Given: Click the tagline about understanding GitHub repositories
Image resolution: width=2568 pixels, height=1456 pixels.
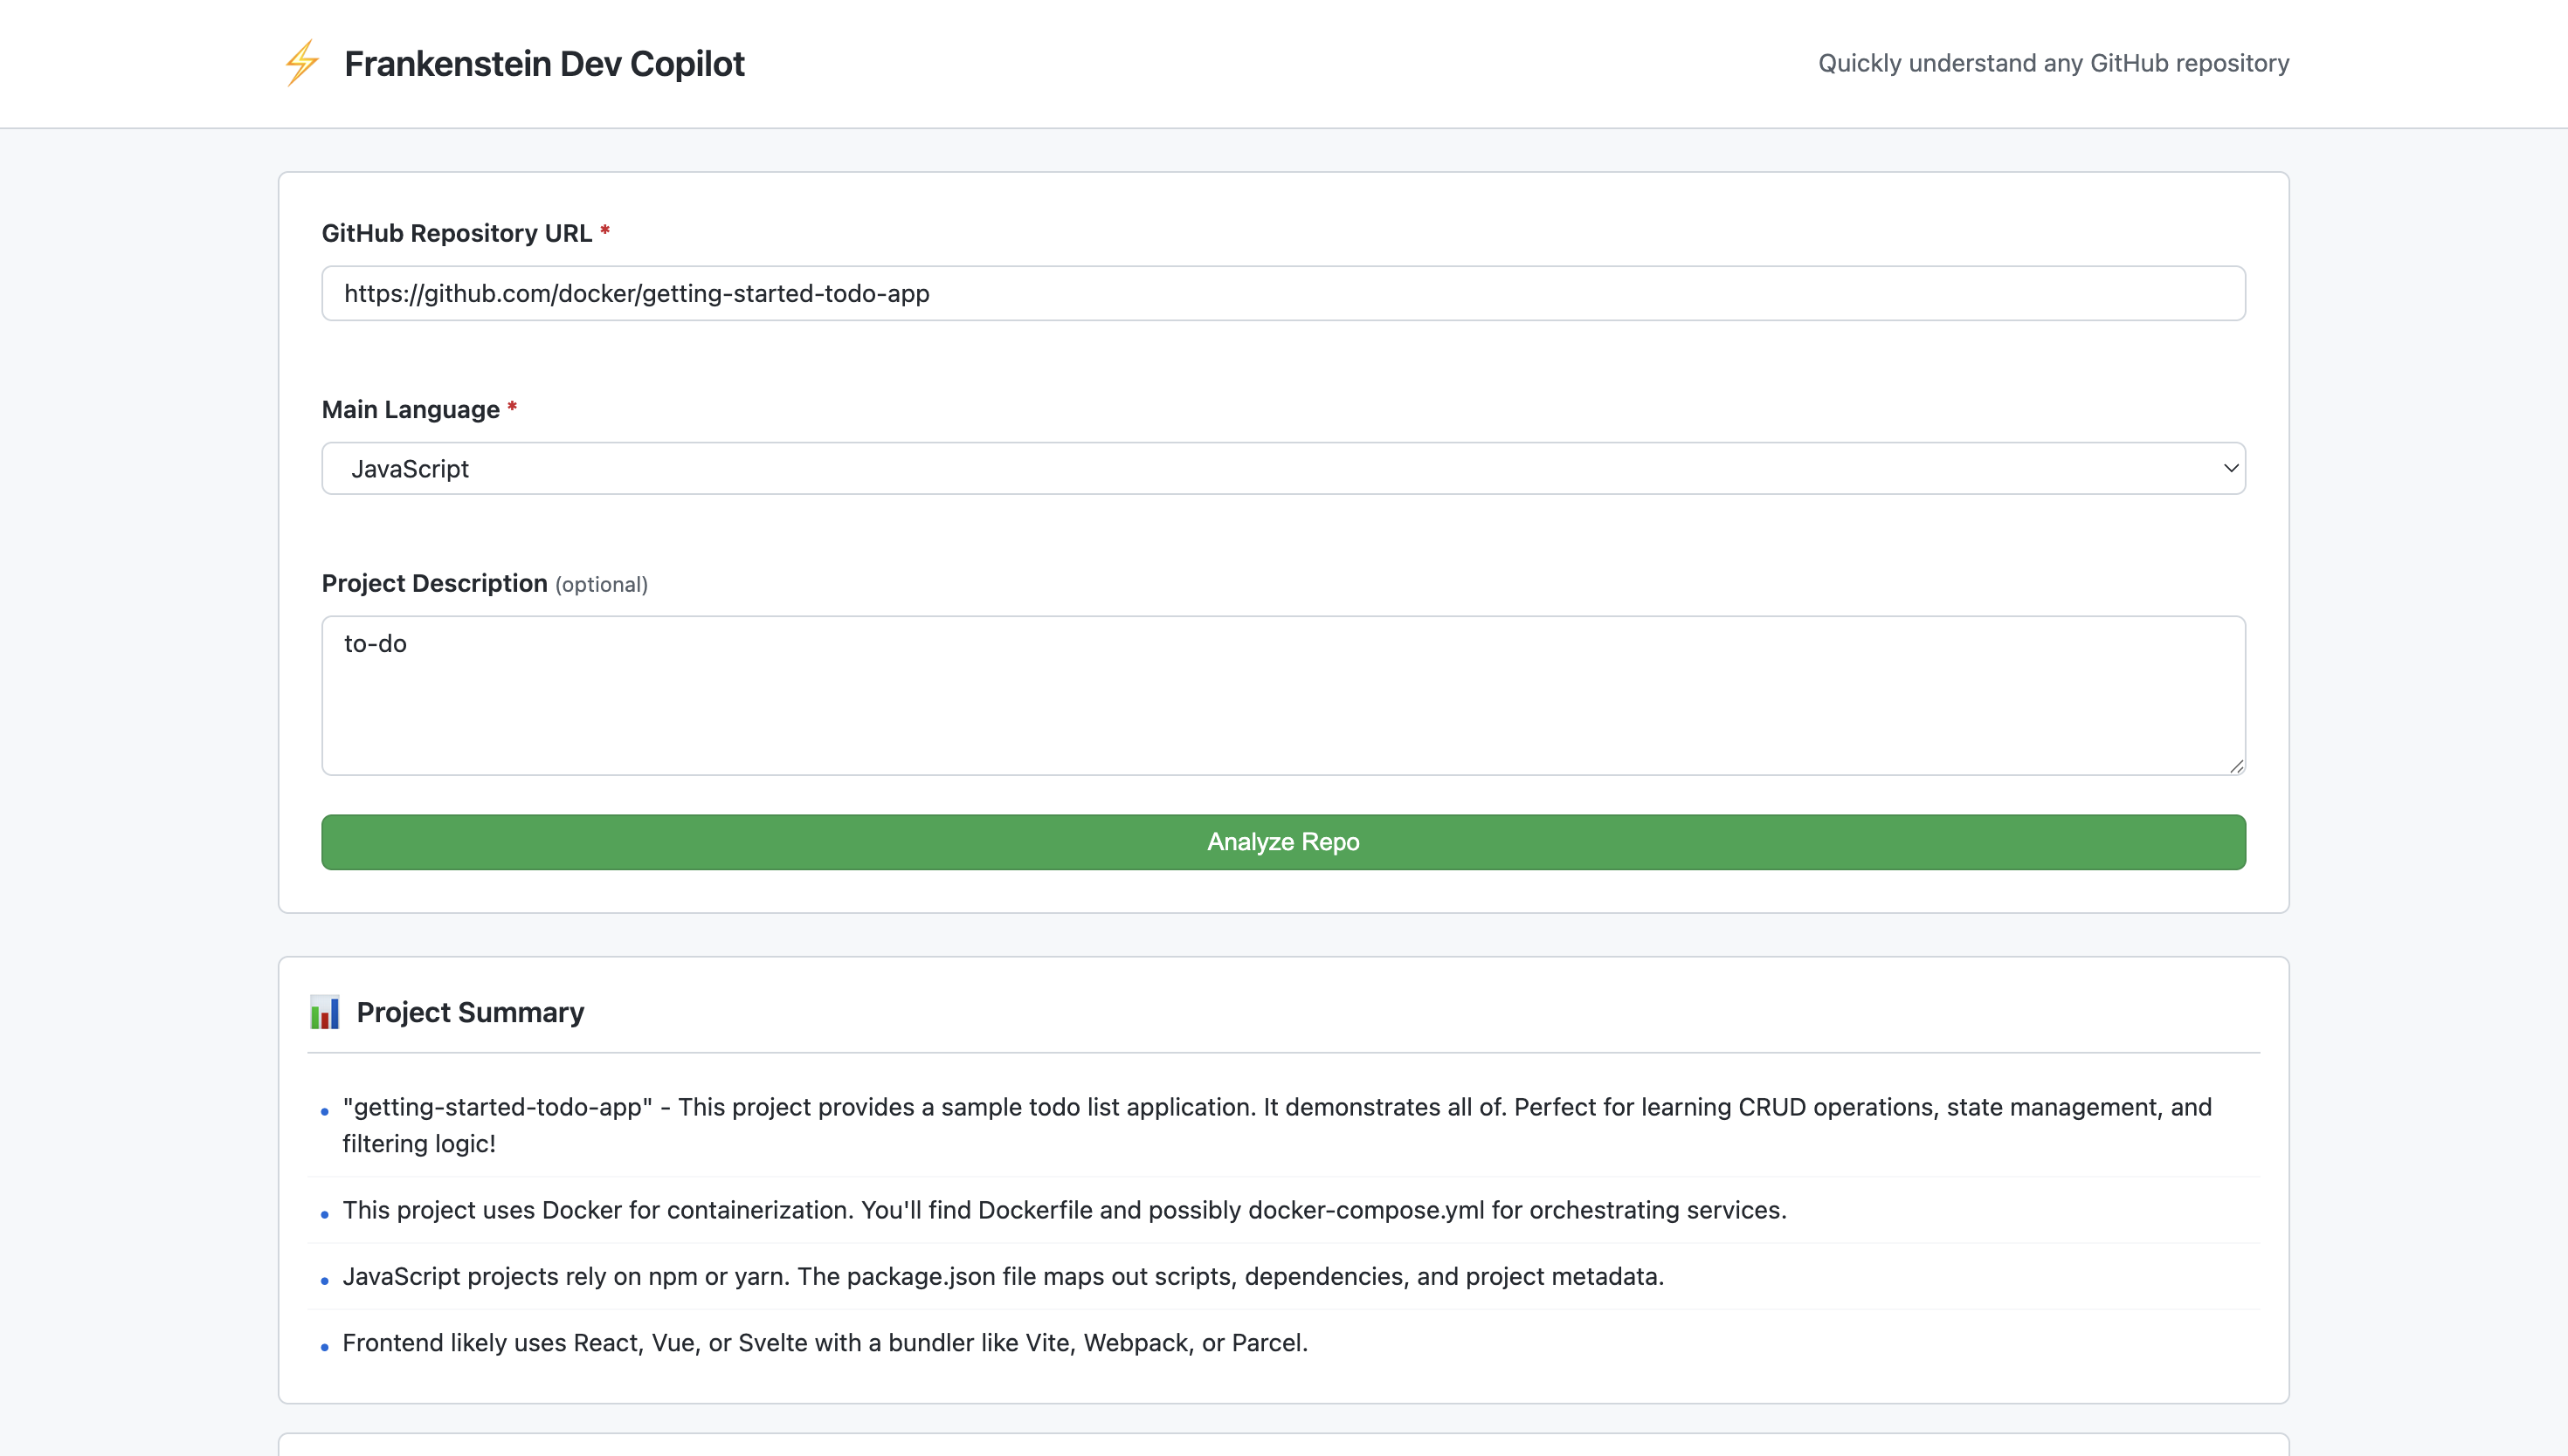Looking at the screenshot, I should pos(2053,63).
